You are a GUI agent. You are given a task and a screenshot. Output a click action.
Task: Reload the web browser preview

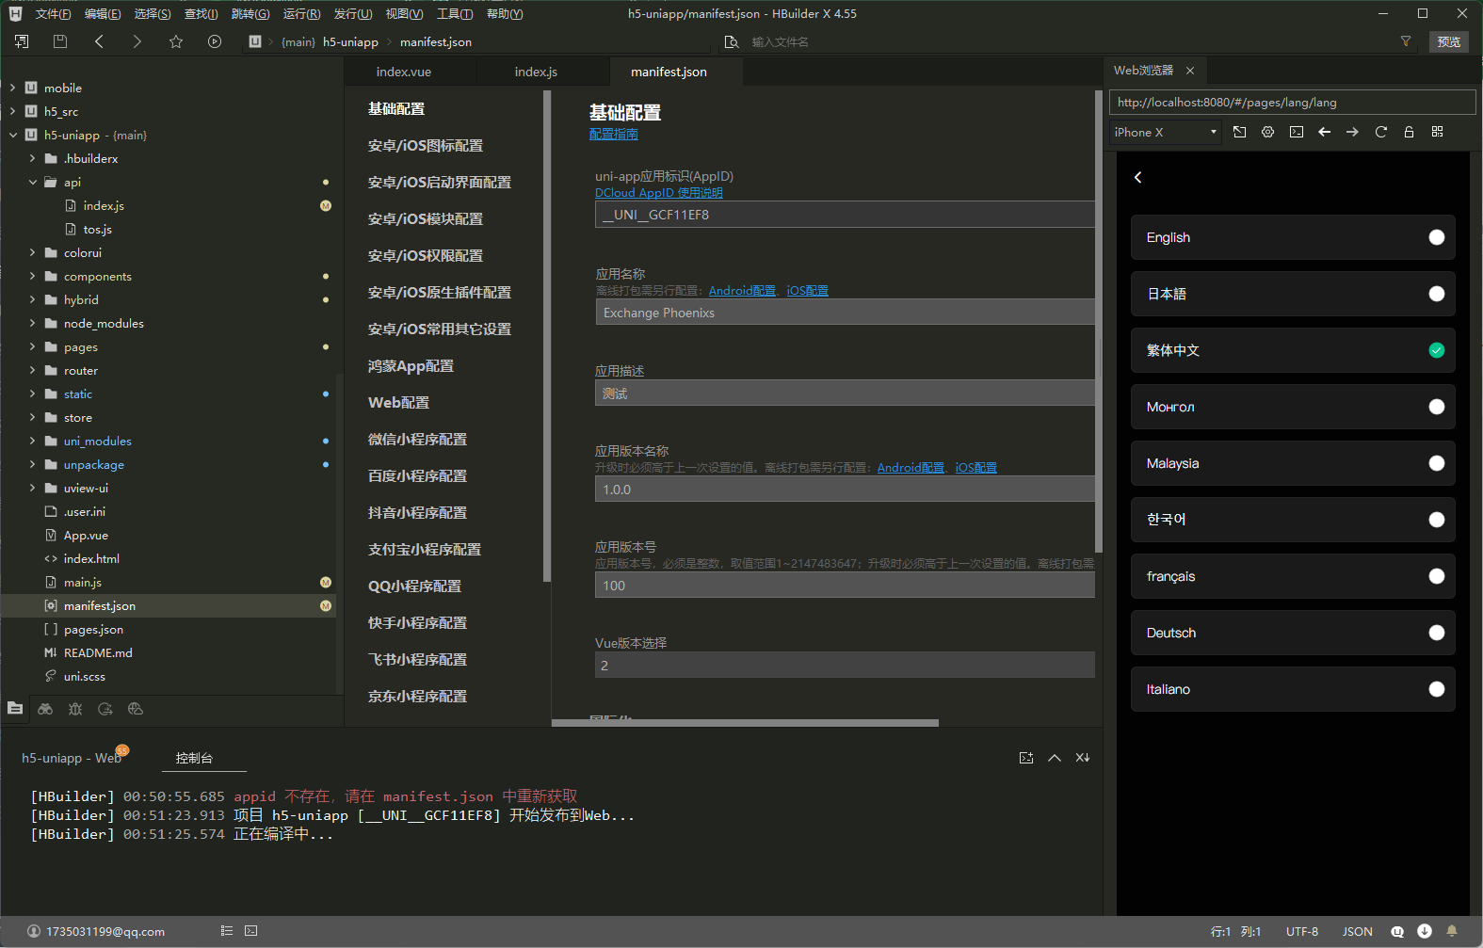[1381, 132]
